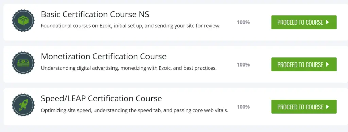Open the Speed/LEAP Certification Course title
Screen dimensions: 348x132
click(x=101, y=98)
